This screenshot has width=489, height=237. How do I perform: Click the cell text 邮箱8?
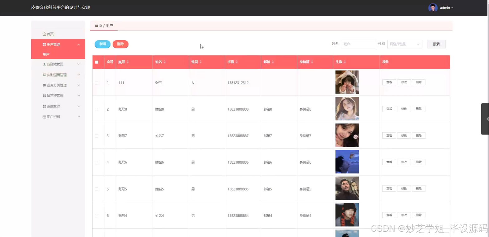point(268,109)
